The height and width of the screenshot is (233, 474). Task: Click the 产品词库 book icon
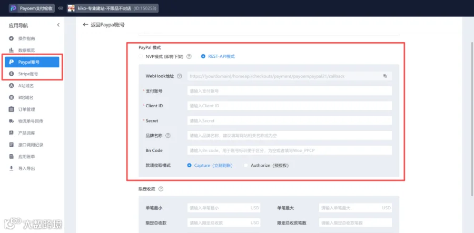(12, 133)
